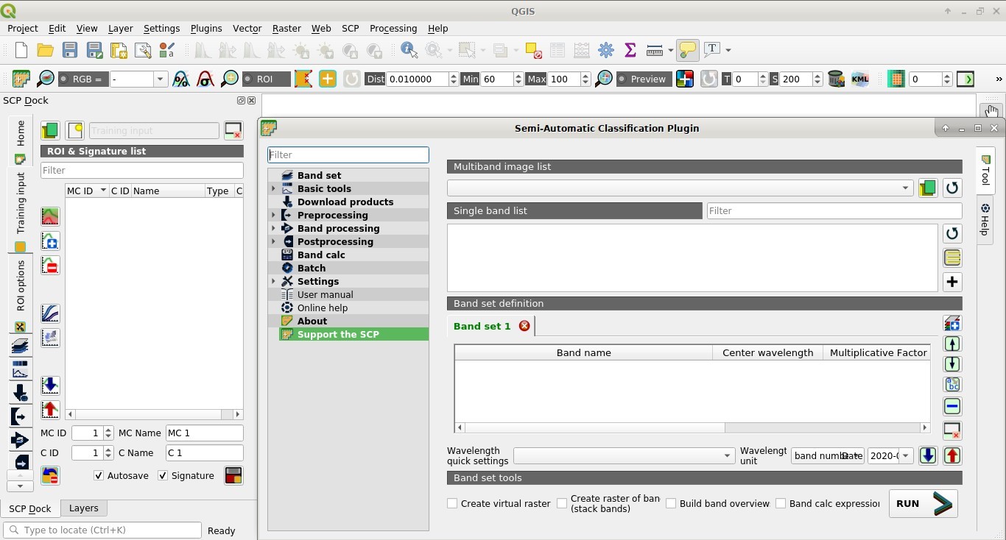The image size is (1006, 540).
Task: Expand the Basic tools tree item
Action: [x=273, y=189]
